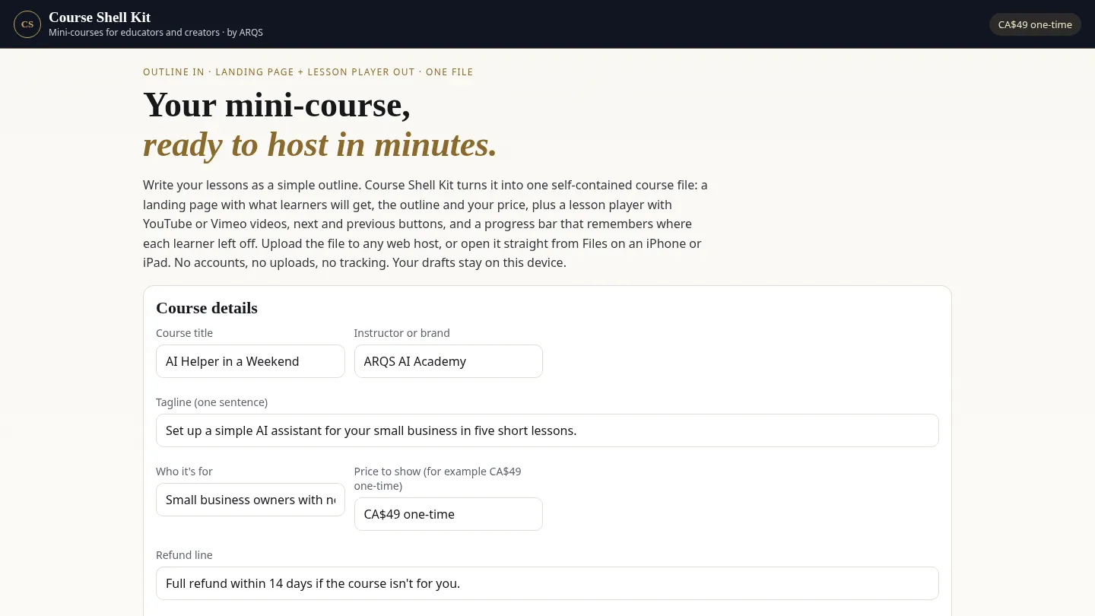Click the 'Price to show' label text
1095x616 pixels.
(437, 478)
